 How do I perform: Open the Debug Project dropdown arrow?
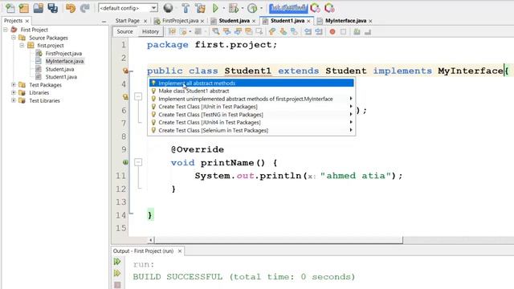[x=243, y=8]
